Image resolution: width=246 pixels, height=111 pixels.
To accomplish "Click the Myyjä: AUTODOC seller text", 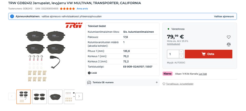I will [176, 63].
